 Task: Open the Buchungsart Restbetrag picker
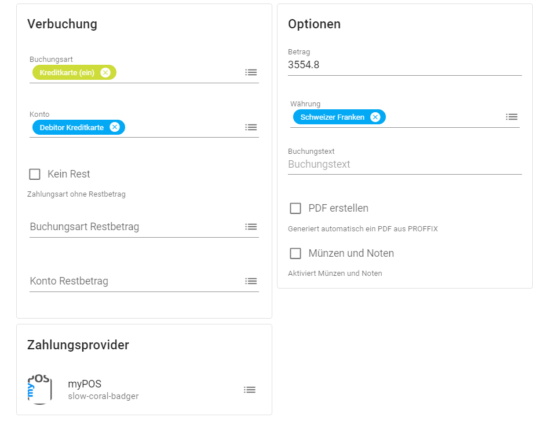click(251, 227)
